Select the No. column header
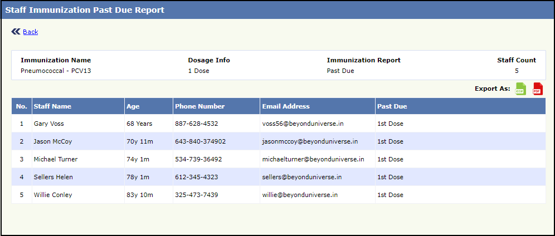The image size is (555, 236). (22, 106)
